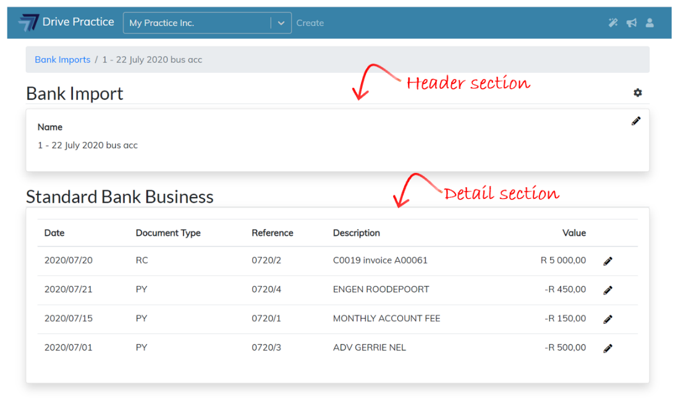This screenshot has height=402, width=681.
Task: Edit the MONTHLY ACCOUNT FEE row
Action: click(x=608, y=319)
